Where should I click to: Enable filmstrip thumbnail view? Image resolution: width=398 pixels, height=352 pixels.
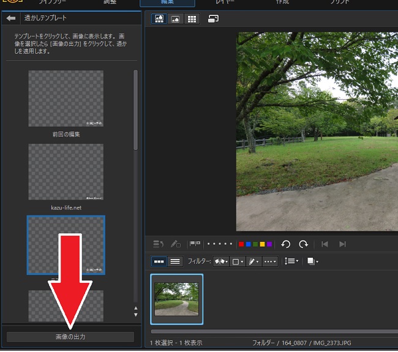click(x=159, y=261)
